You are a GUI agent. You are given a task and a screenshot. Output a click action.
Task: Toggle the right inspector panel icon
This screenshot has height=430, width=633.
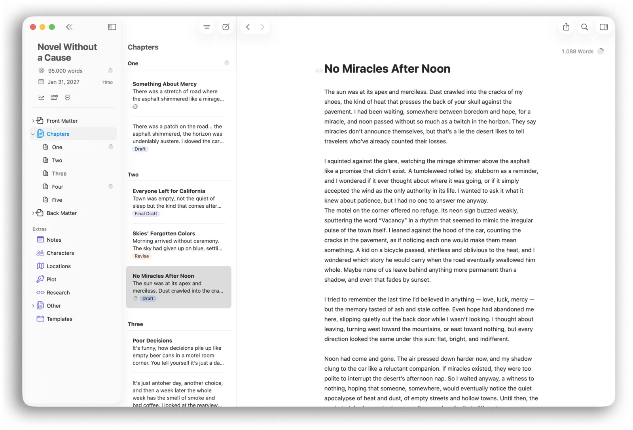(604, 27)
